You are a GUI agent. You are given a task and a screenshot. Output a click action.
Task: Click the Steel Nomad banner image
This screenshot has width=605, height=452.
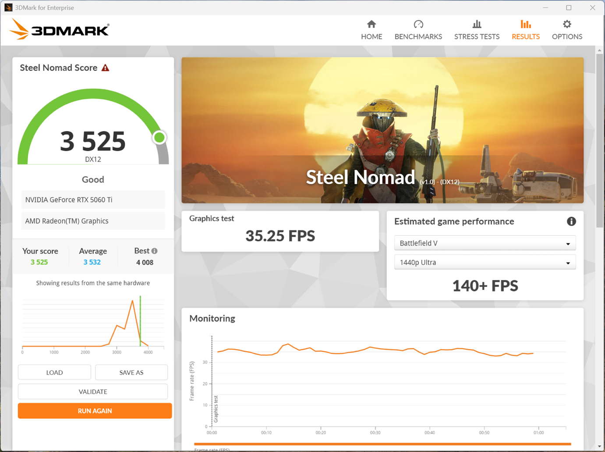pos(382,130)
